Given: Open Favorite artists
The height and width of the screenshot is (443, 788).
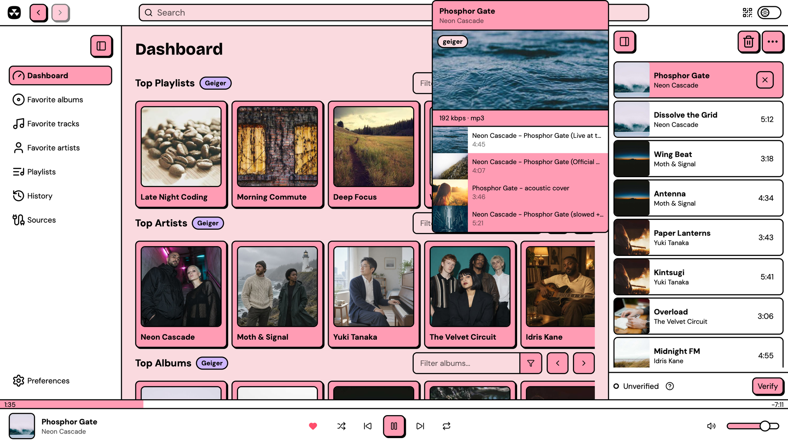Looking at the screenshot, I should [x=60, y=148].
